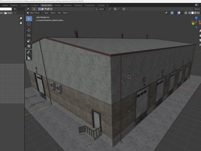Click the red X axis gizmo on right
Screen dimensions: 201x151
200,23
